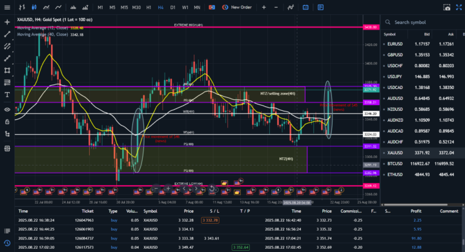Take a chart screenshot with camera icon
Viewport: 465px width, 252px height.
tap(447, 7)
